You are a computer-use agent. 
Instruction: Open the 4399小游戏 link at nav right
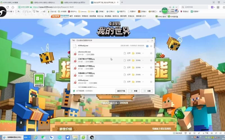tap(161, 17)
